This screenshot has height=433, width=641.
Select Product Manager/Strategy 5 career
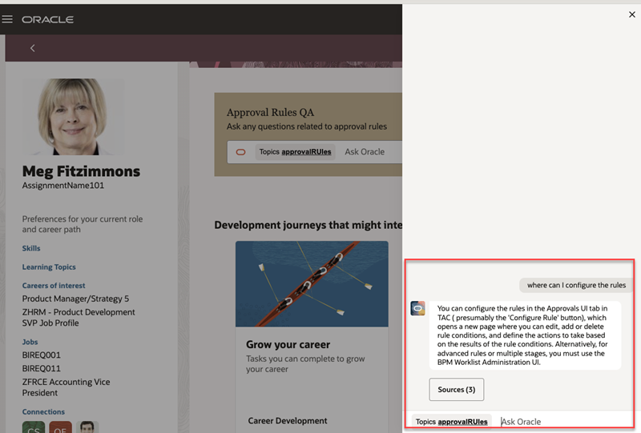pos(75,299)
